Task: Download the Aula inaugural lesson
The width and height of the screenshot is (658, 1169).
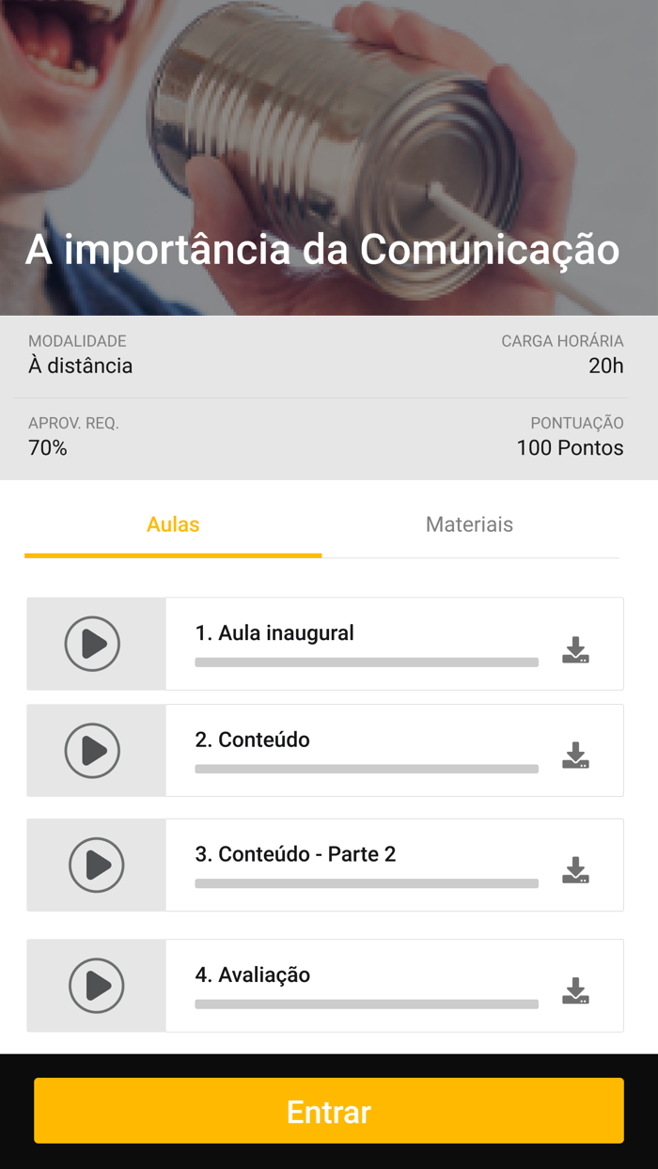Action: coord(576,647)
